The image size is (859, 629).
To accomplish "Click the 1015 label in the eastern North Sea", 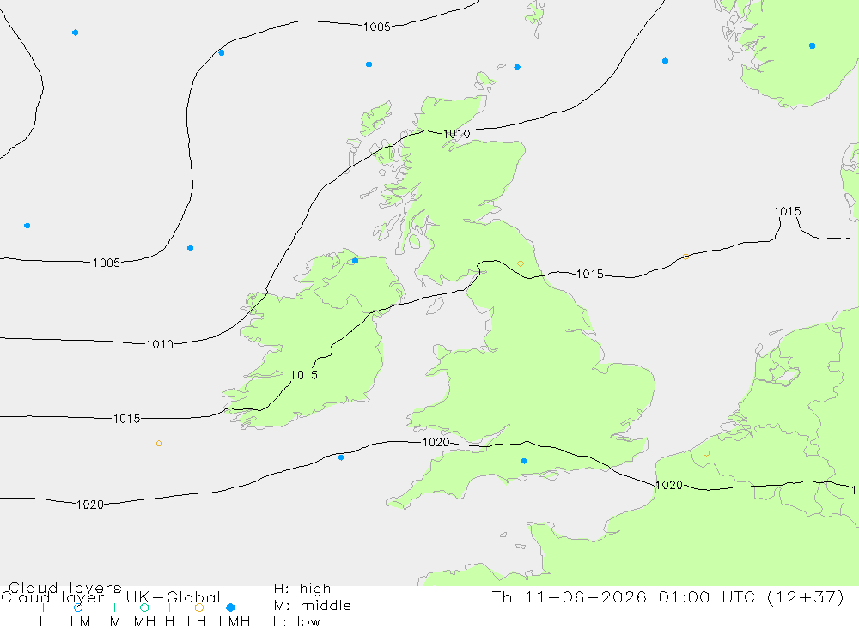I will click(x=787, y=211).
